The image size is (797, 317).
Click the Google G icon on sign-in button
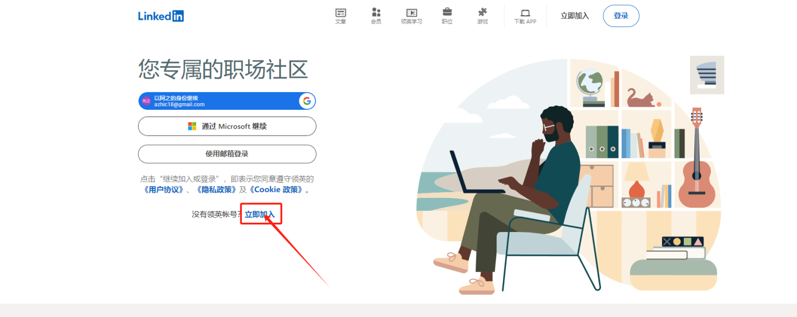[308, 101]
